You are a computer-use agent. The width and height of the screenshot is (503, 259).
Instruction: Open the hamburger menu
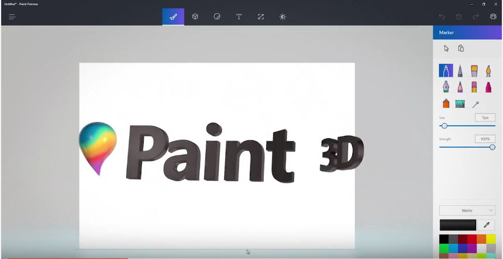coord(12,17)
